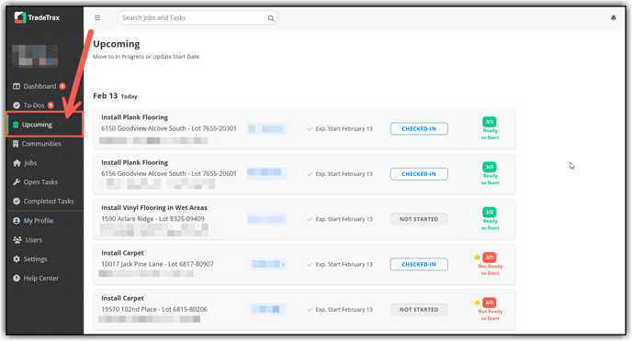Viewport: 632px width, 341px height.
Task: Open the notifications bell
Action: [613, 17]
